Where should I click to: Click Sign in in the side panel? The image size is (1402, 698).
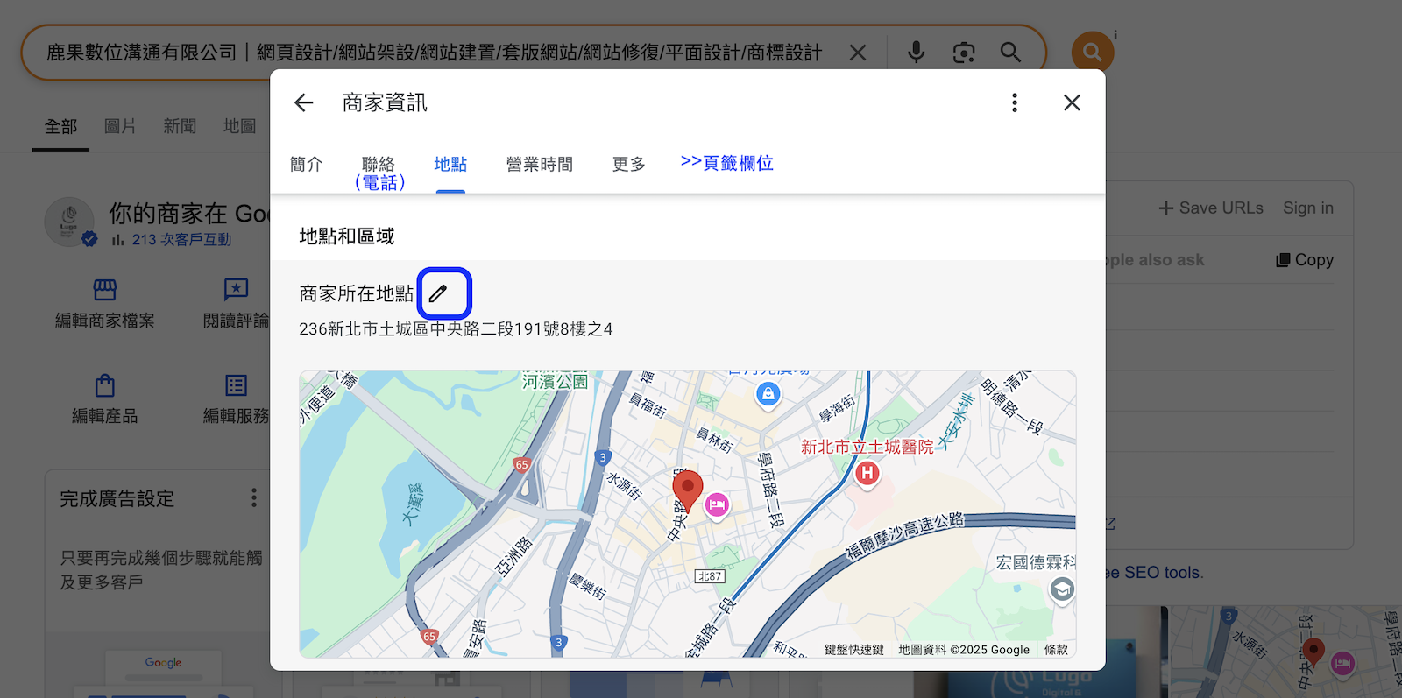1308,208
